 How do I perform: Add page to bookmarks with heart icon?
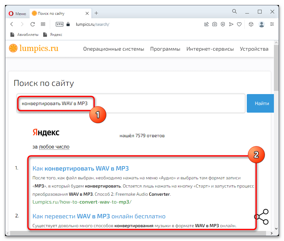click(x=239, y=24)
